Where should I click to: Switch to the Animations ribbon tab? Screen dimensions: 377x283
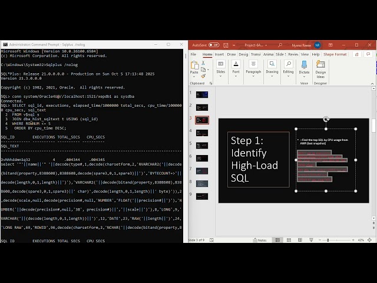click(268, 54)
